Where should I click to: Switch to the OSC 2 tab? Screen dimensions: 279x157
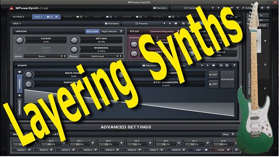click(68, 17)
